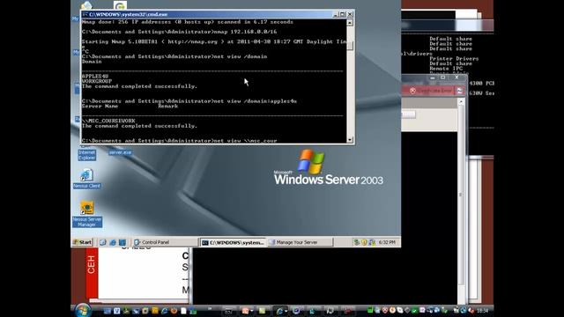The width and height of the screenshot is (564, 317).
Task: Open the Nessus Client desktop shortcut
Action: [x=86, y=179]
